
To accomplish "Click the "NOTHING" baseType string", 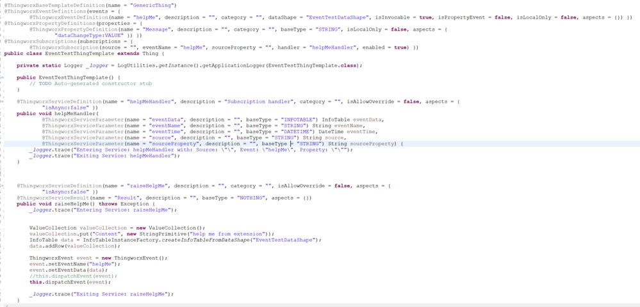I will pyautogui.click(x=252, y=198).
